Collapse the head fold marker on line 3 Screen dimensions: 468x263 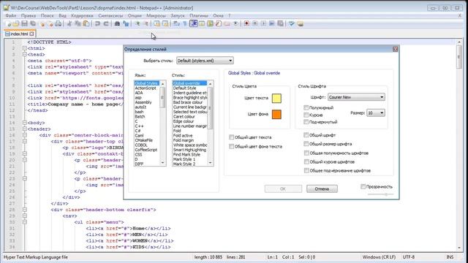25,55
